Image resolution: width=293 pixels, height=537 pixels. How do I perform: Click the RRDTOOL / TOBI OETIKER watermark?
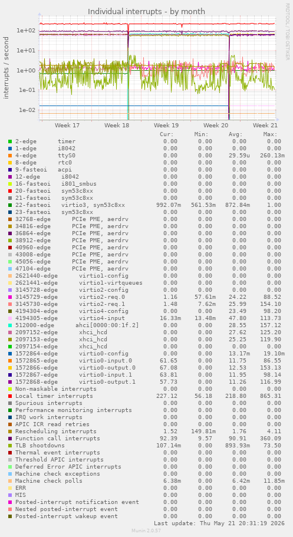pos(287,31)
